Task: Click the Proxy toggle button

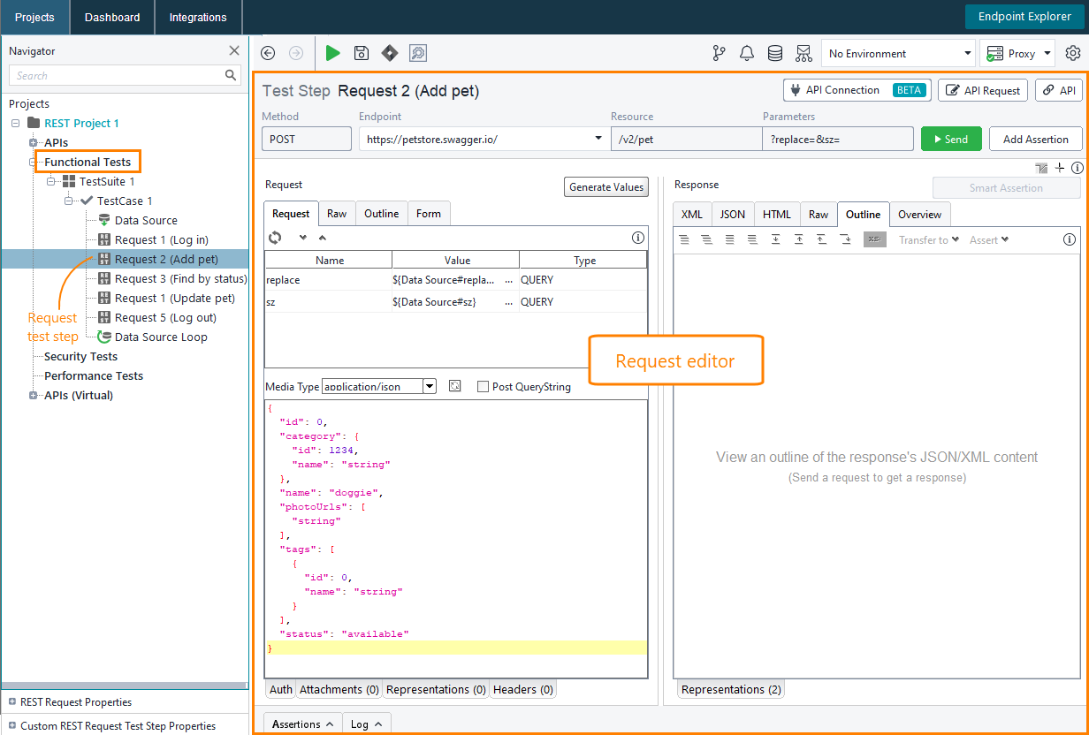Action: click(1017, 53)
